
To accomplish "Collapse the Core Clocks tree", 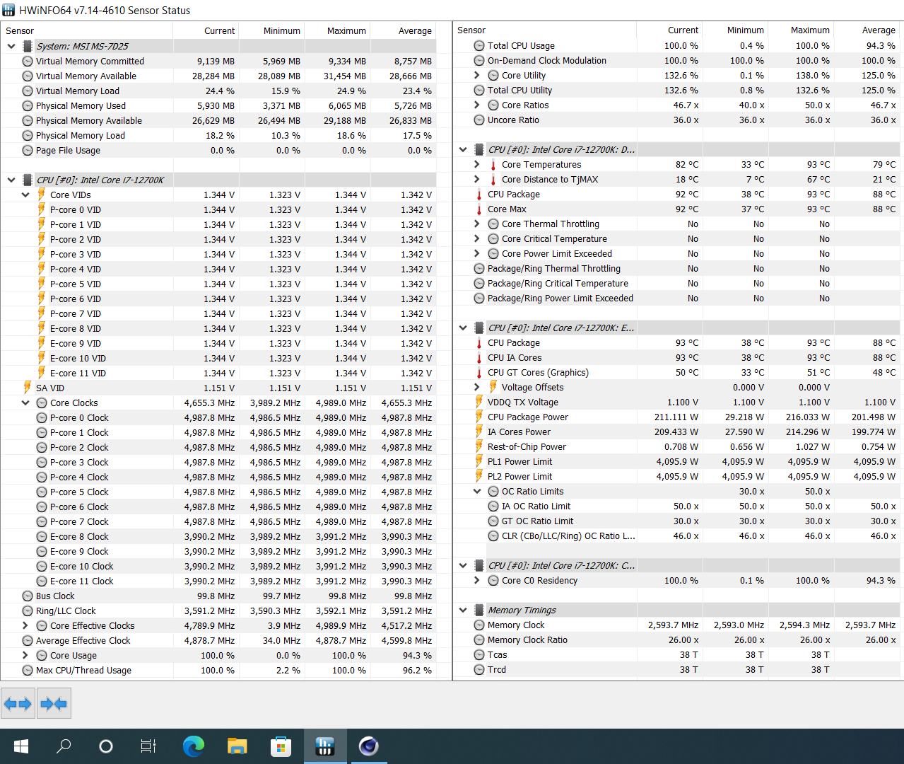I will [25, 403].
